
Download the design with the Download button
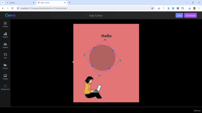(190, 15)
